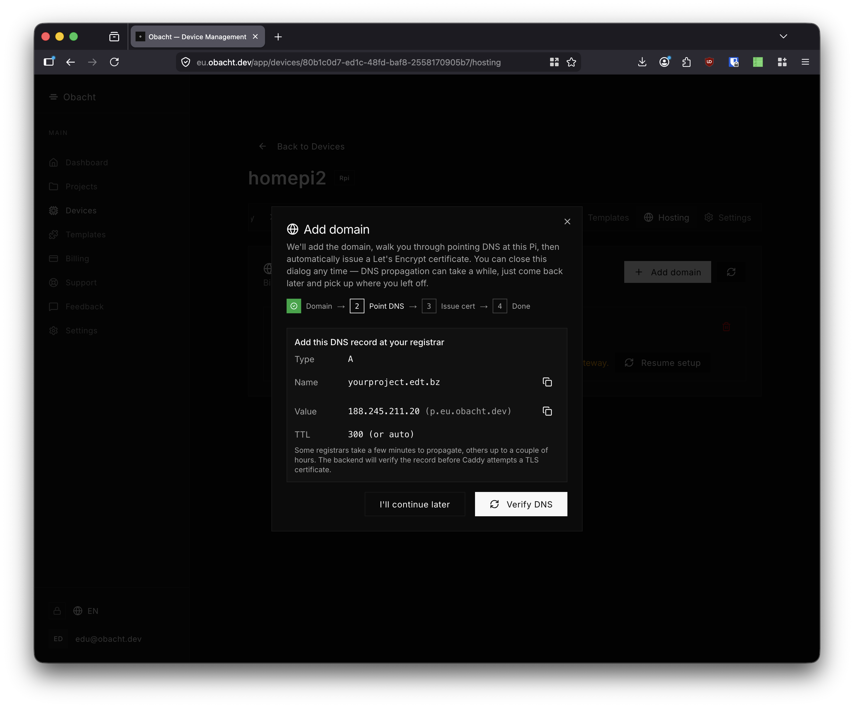Refresh the domains list icon
This screenshot has height=708, width=854.
(x=731, y=272)
